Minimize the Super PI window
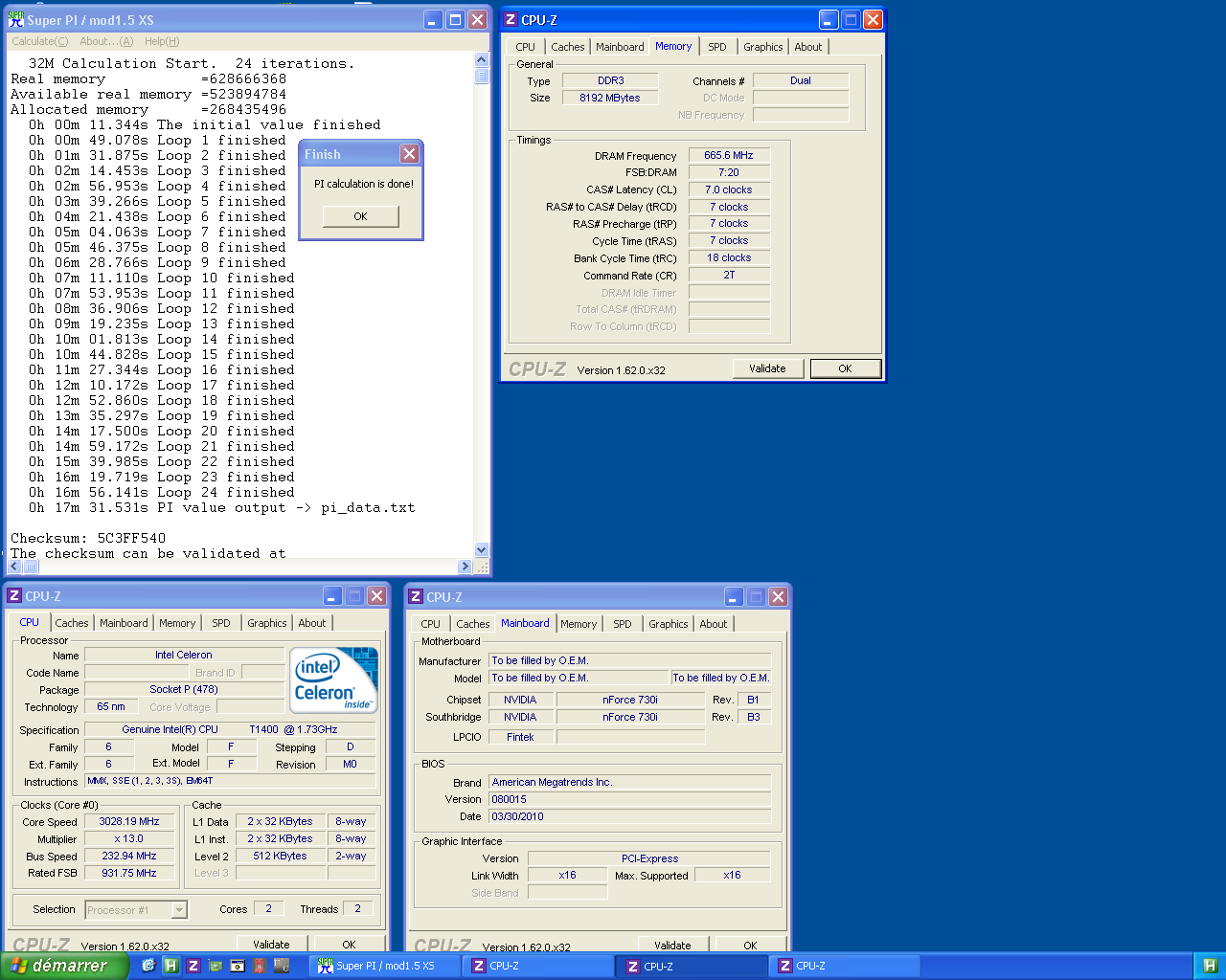Viewport: 1226px width, 980px height. coord(433,19)
